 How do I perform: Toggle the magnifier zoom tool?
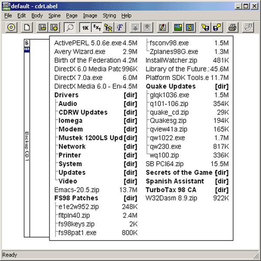coord(70,27)
